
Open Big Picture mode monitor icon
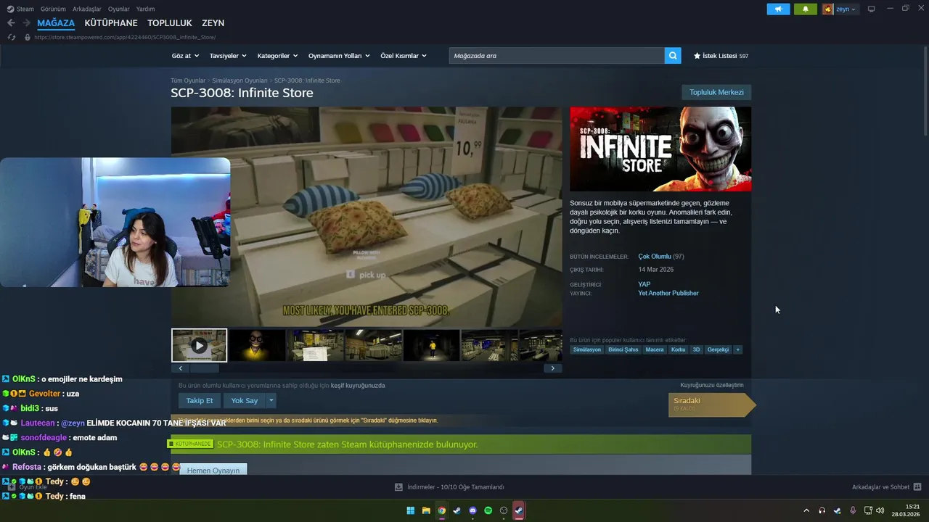[x=871, y=9]
